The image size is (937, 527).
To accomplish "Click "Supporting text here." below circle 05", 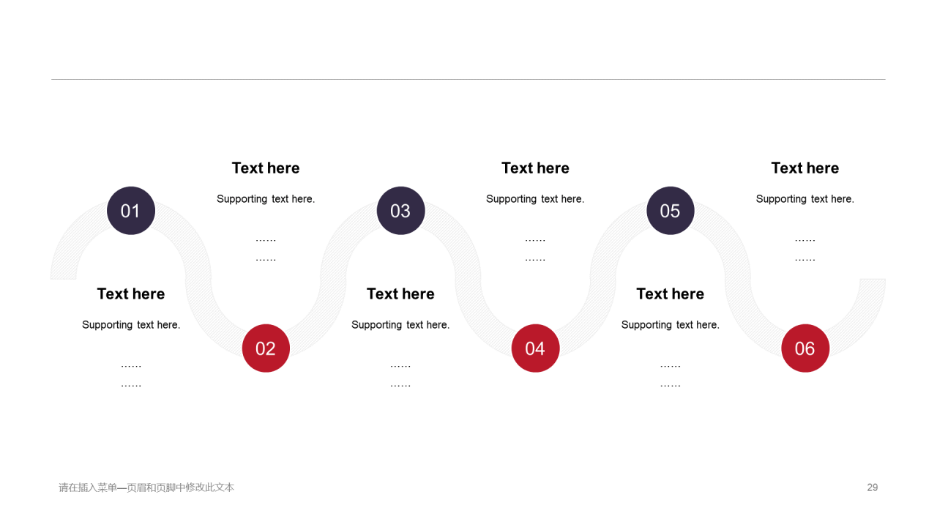I will point(670,325).
